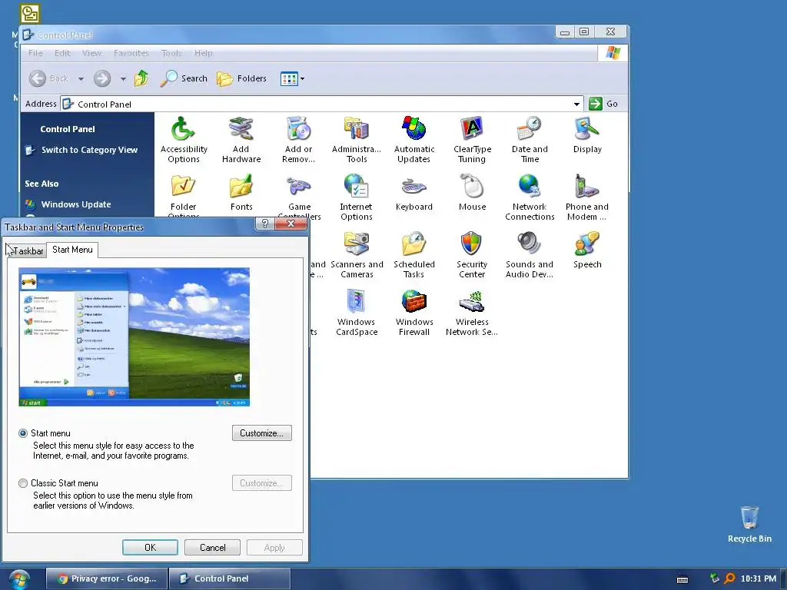Click the Search toolbar button
Viewport: 787px width, 590px height.
tap(184, 78)
